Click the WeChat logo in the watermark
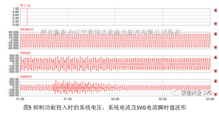This screenshot has width=219, height=113. point(175,93)
